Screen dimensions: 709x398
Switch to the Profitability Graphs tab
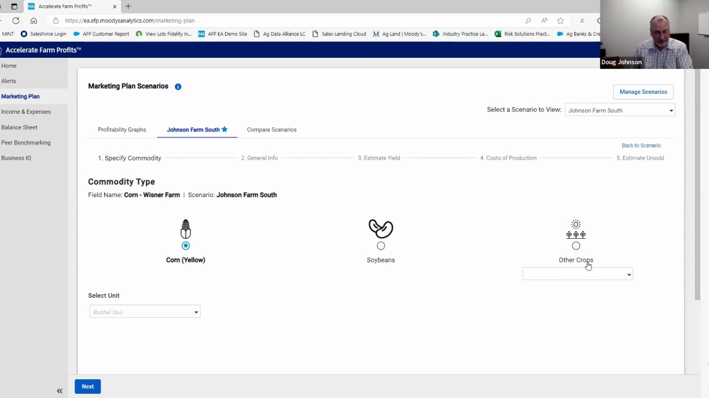pos(122,130)
